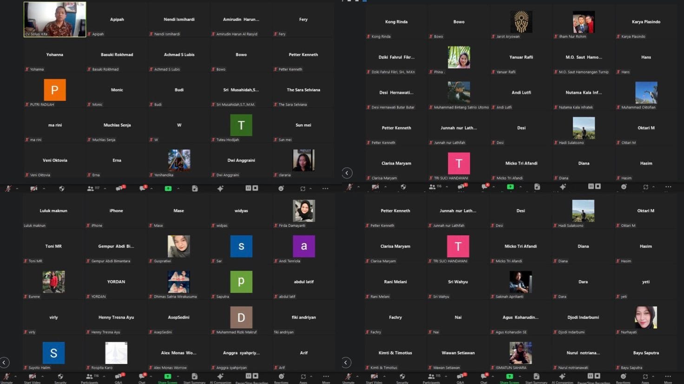Open Chat in the bottom-left window toolbar
The image size is (684, 384).
(142, 378)
